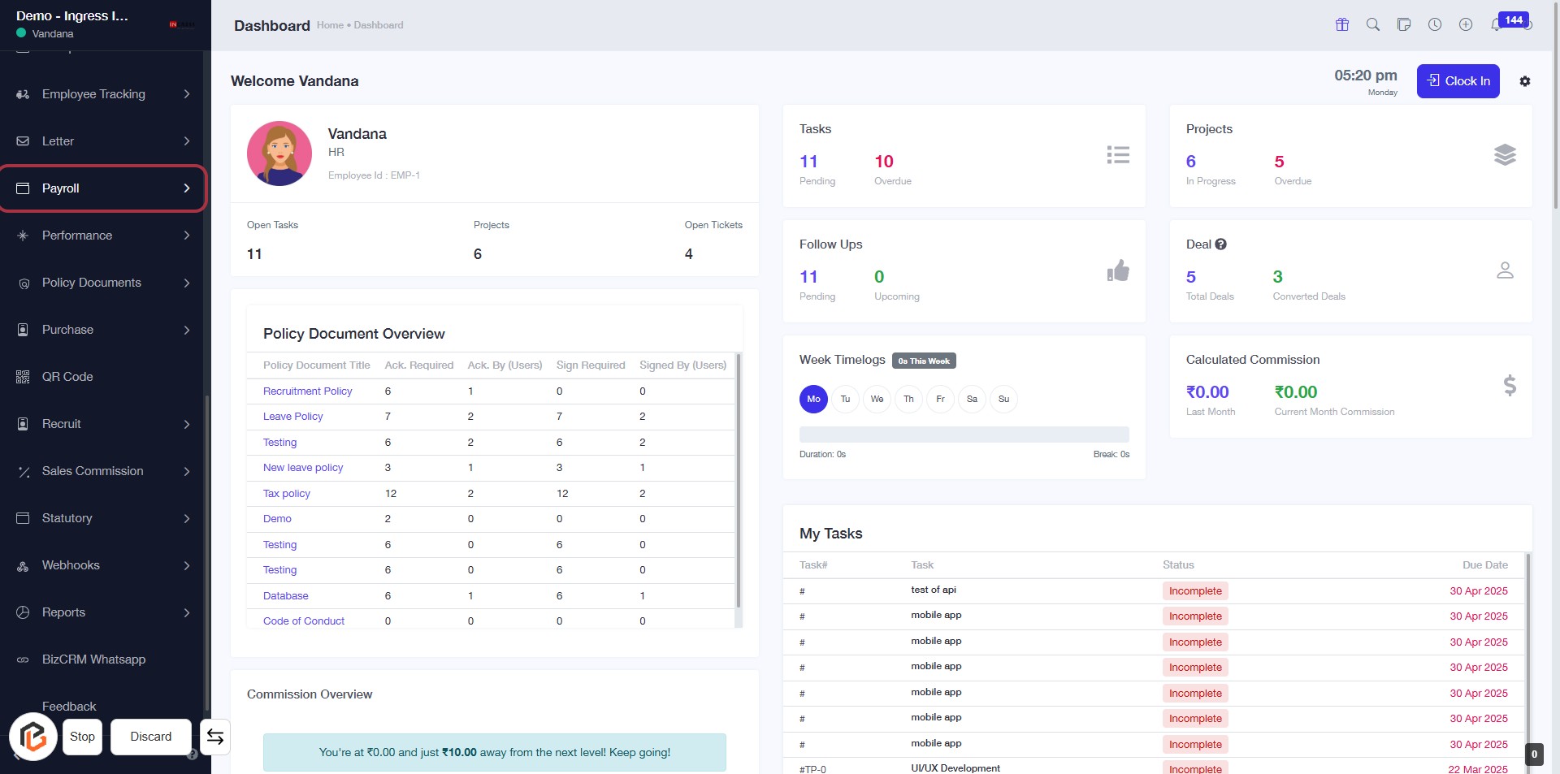The width and height of the screenshot is (1560, 774).
Task: Open dashboard settings gear icon
Action: click(1525, 81)
